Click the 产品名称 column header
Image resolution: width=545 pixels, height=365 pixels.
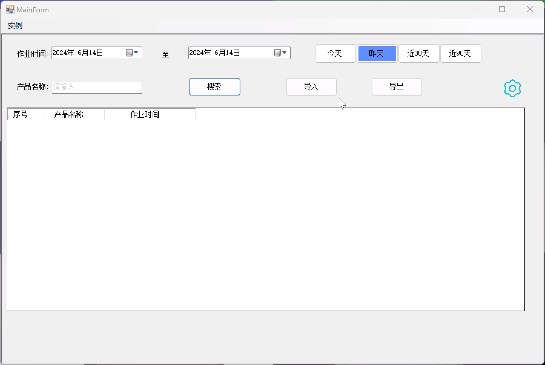[74, 115]
